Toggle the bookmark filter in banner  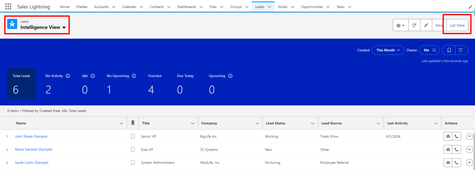coord(449,50)
